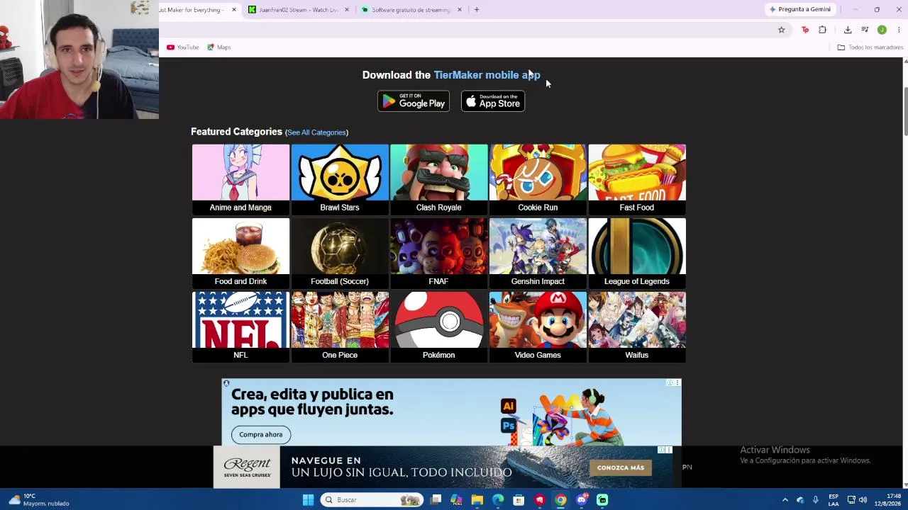The height and width of the screenshot is (510, 908).
Task: Open the Genshin Impact category
Action: coord(538,253)
